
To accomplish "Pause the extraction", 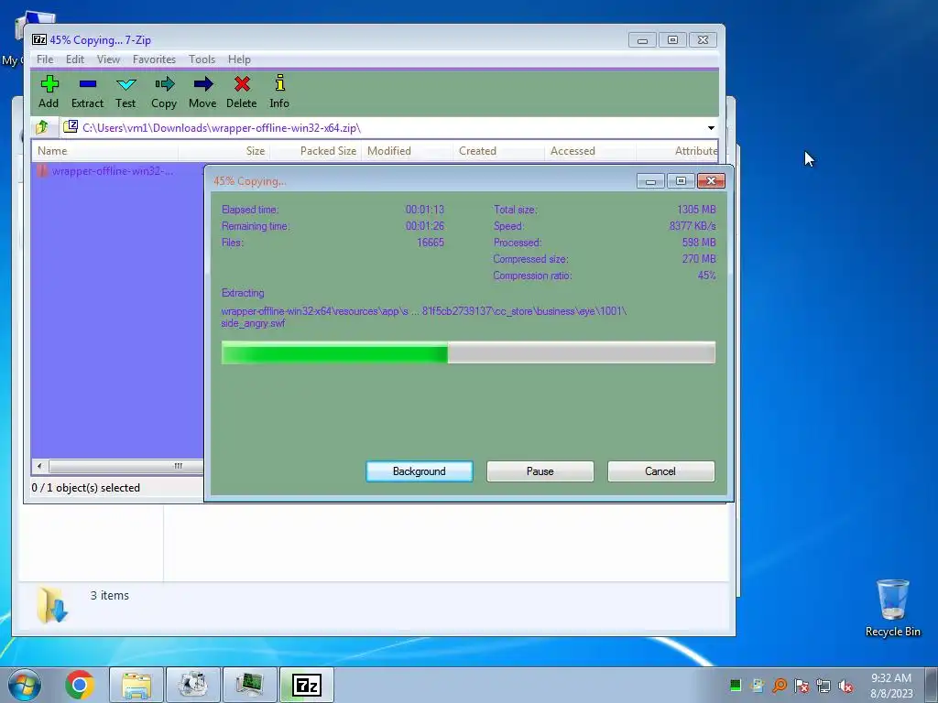I will (x=540, y=471).
